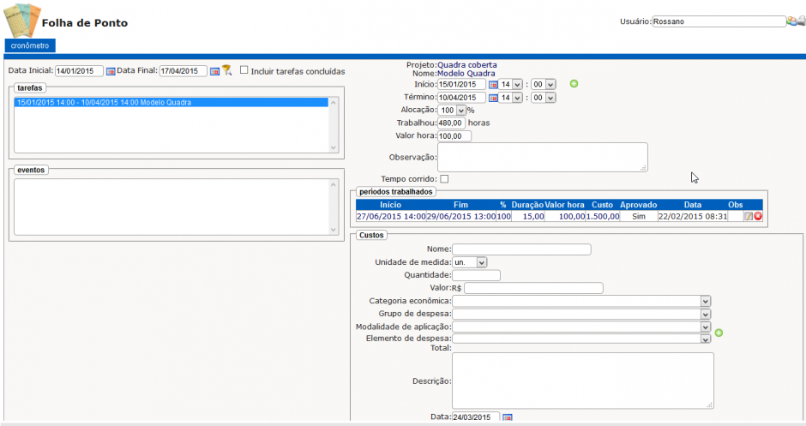This screenshot has height=426, width=806.
Task: Open the Data Final calendar picker
Action: tap(215, 71)
